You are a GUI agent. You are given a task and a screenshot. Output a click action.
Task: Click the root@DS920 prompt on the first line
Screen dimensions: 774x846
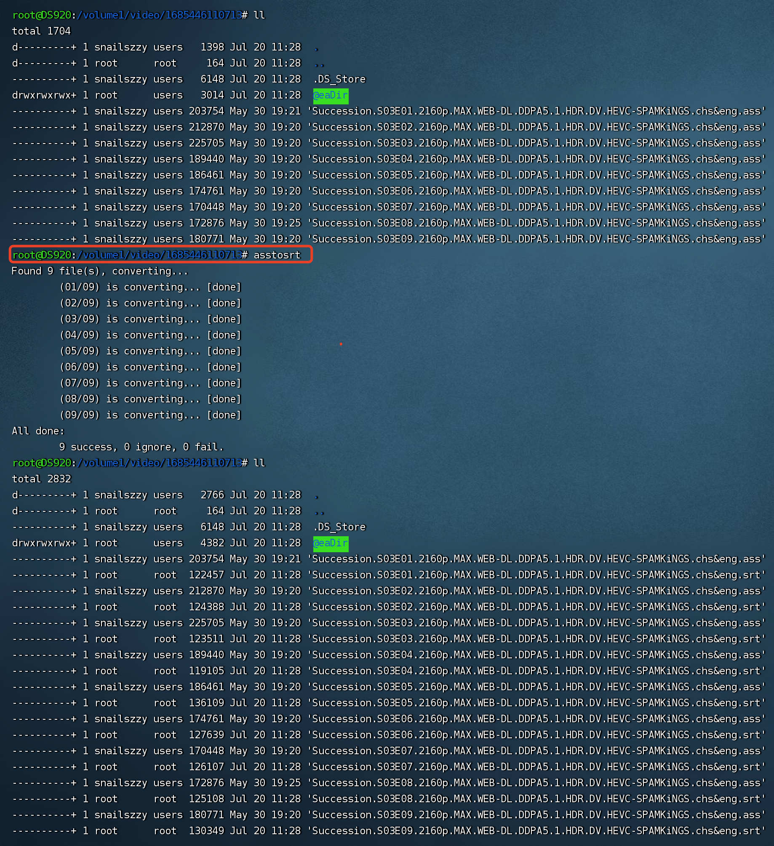point(42,15)
